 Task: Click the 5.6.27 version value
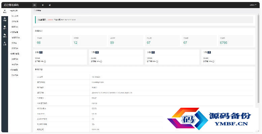[94, 98]
